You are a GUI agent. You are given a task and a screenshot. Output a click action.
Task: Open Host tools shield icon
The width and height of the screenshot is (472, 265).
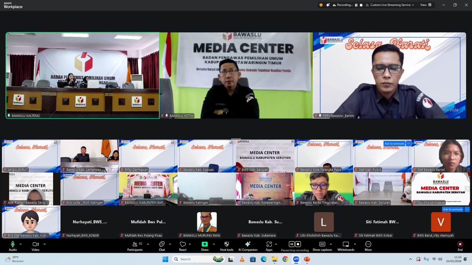[227, 244]
